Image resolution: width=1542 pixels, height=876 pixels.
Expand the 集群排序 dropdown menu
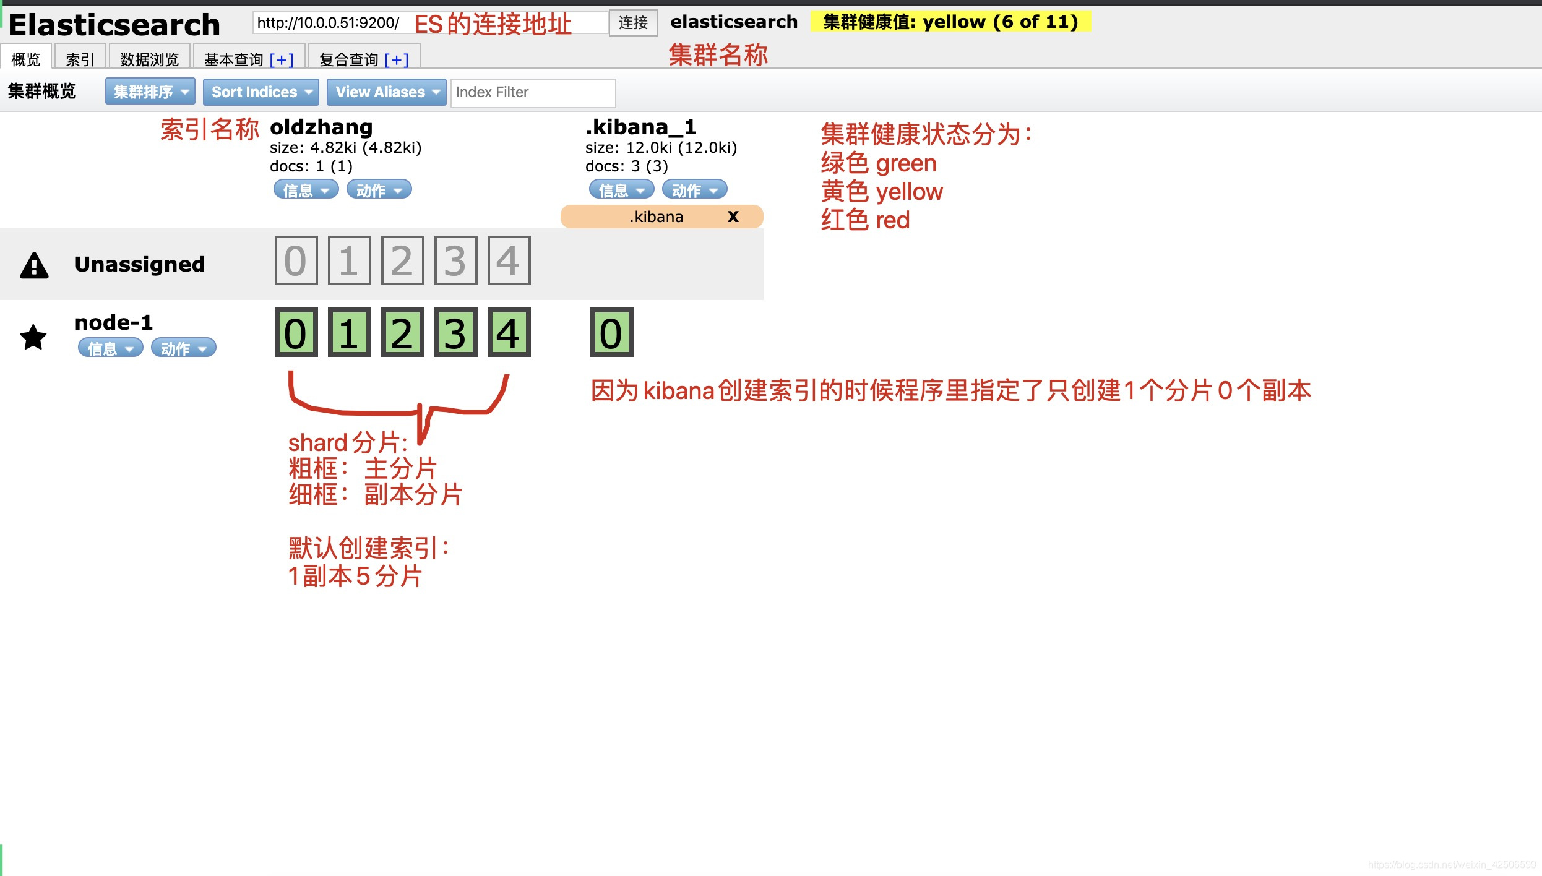(x=149, y=92)
